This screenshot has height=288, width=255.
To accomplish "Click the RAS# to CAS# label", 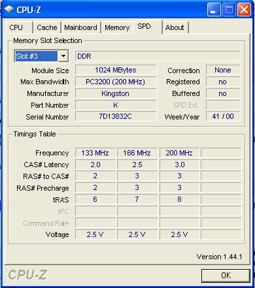I will coord(46,176).
